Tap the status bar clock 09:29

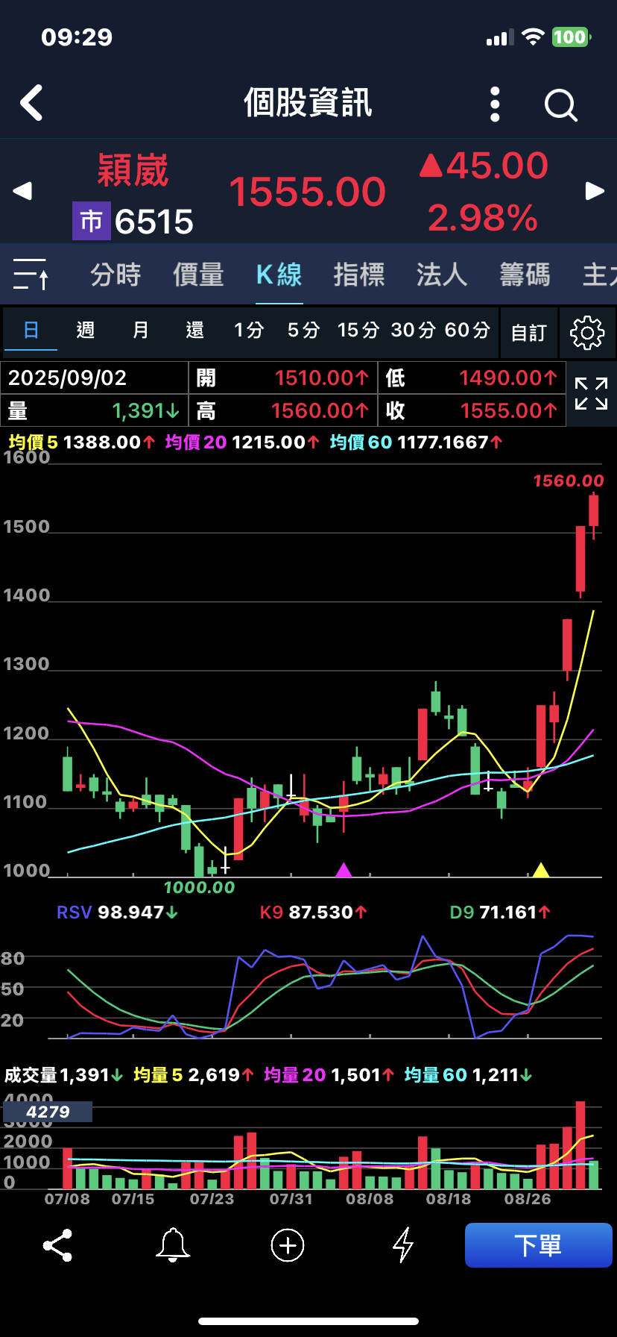pyautogui.click(x=77, y=37)
